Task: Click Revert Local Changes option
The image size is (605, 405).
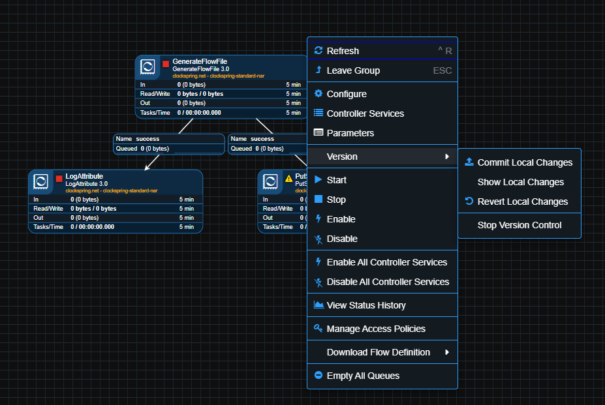Action: click(522, 202)
